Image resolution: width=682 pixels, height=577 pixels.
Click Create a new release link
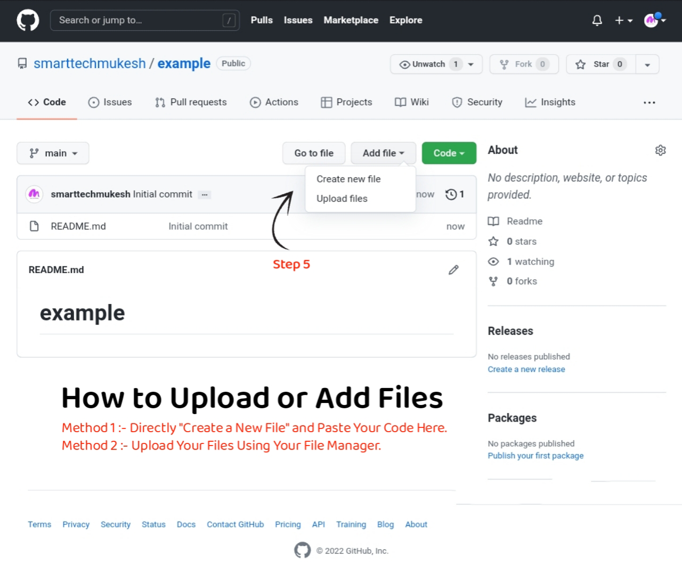pyautogui.click(x=526, y=369)
